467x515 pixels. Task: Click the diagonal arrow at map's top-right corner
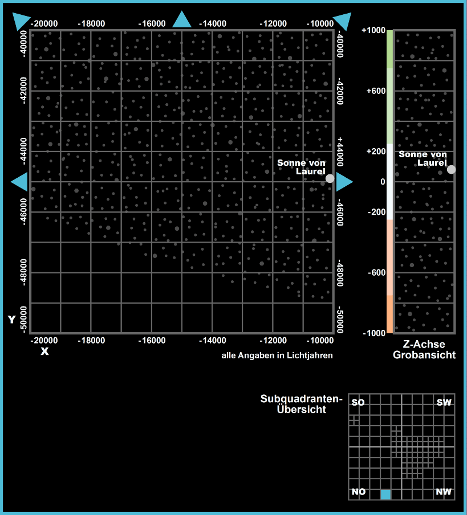(343, 21)
